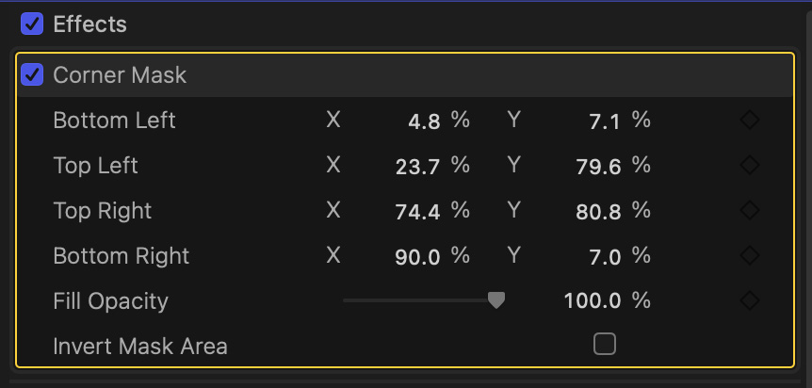Click Bottom Left X value 4.8
812x388 pixels.
click(424, 121)
